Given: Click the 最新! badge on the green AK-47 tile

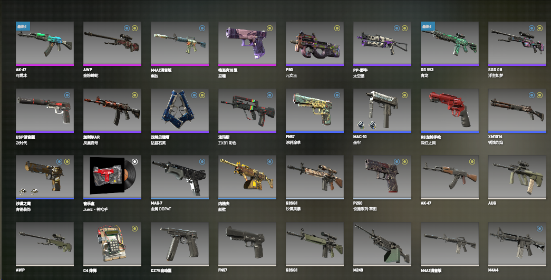Looking at the screenshot, I should [23, 26].
